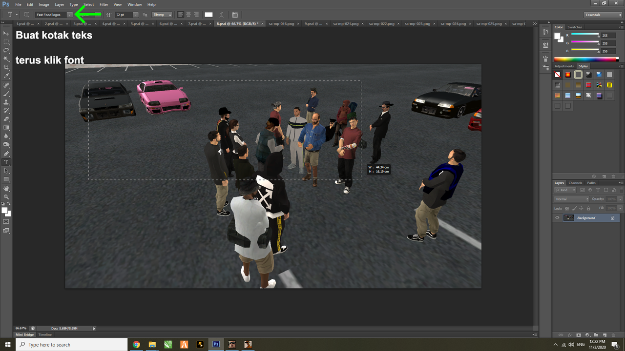The width and height of the screenshot is (625, 351).
Task: Select the Pen tool
Action: [x=6, y=154]
